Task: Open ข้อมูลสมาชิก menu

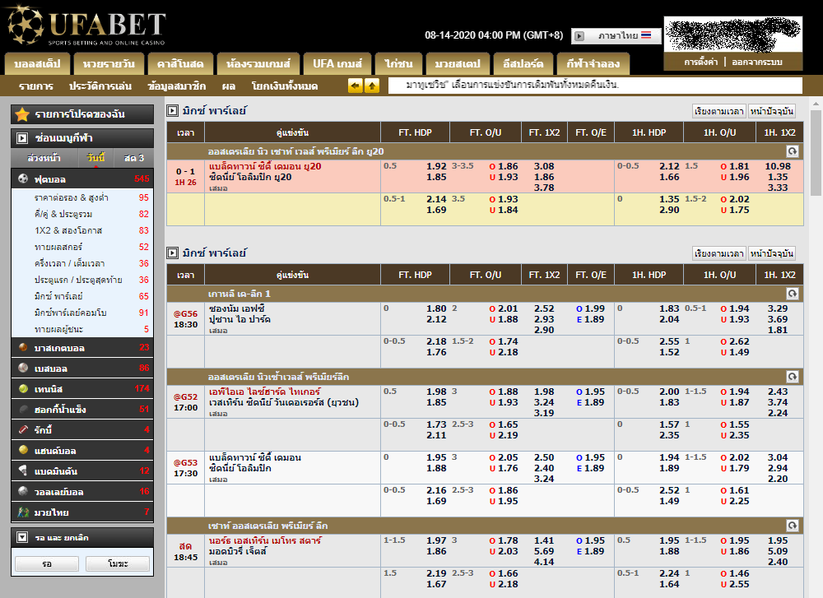Action: [x=177, y=86]
